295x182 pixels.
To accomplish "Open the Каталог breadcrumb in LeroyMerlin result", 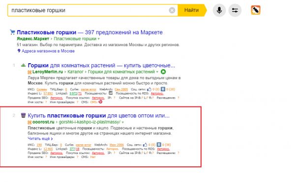I will (x=75, y=72).
